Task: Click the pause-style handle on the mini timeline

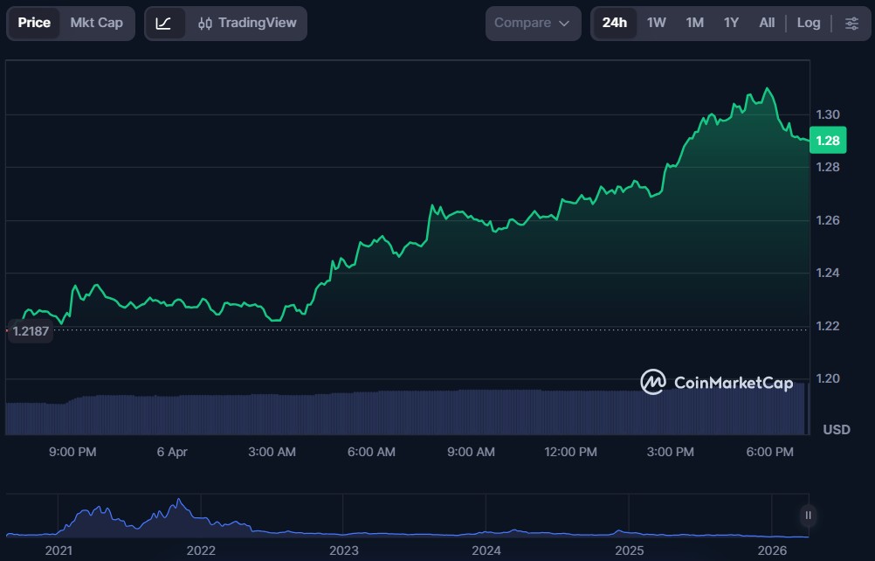Action: click(x=808, y=516)
